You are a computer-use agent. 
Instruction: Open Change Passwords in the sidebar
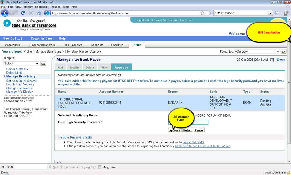click(19, 88)
